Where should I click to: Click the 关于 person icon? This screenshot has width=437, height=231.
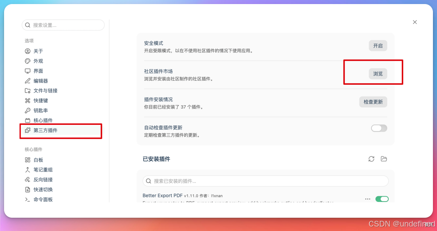pyautogui.click(x=28, y=51)
